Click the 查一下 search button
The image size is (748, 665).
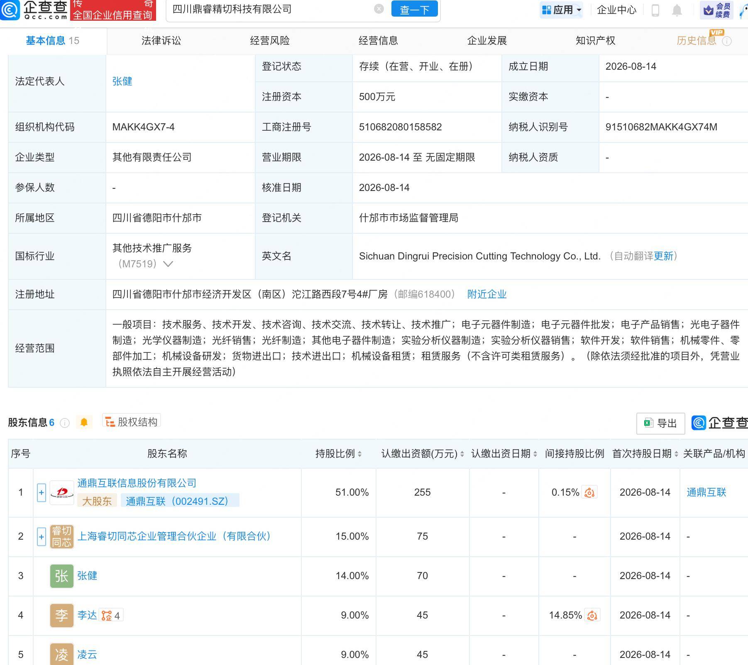click(x=414, y=9)
